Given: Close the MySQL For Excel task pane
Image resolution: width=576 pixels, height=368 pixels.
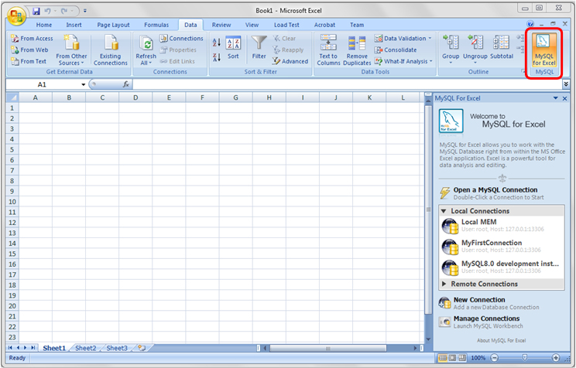Looking at the screenshot, I should pos(564,98).
